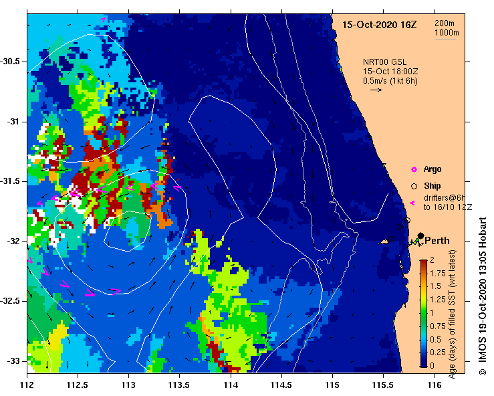494x396 pixels.
Task: Click the longitude axis label '114.5'
Action: click(281, 385)
